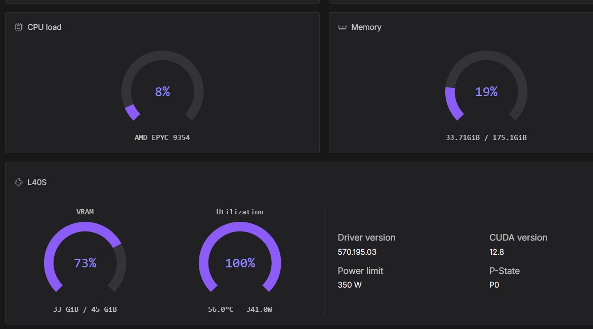Click the L40S panel title
The image size is (593, 329).
coord(37,182)
